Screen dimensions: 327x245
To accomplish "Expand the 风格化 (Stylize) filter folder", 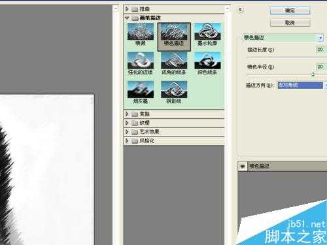I will tap(127, 140).
